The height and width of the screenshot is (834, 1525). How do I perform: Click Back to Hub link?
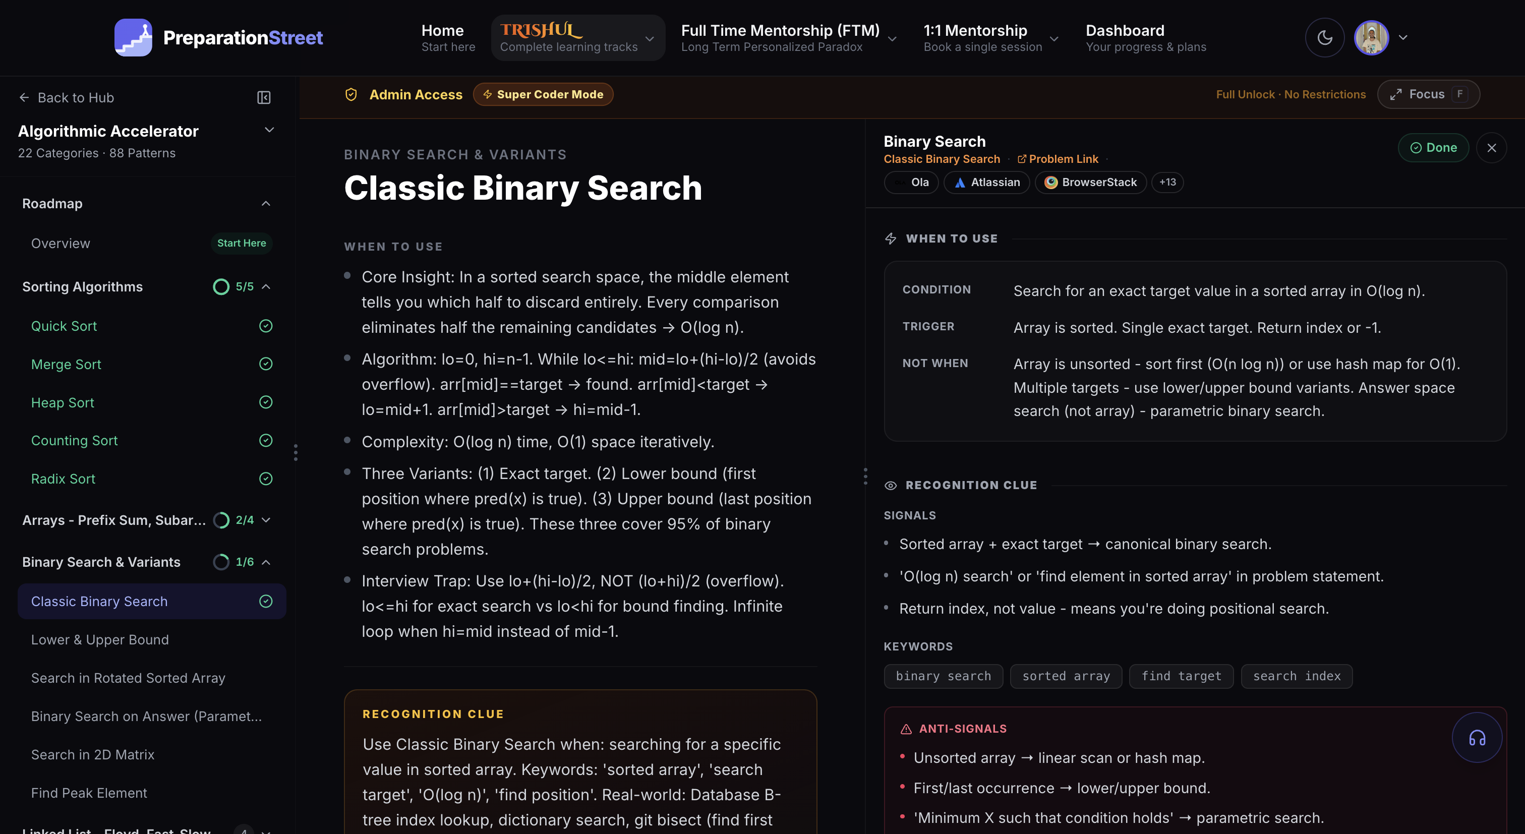66,98
